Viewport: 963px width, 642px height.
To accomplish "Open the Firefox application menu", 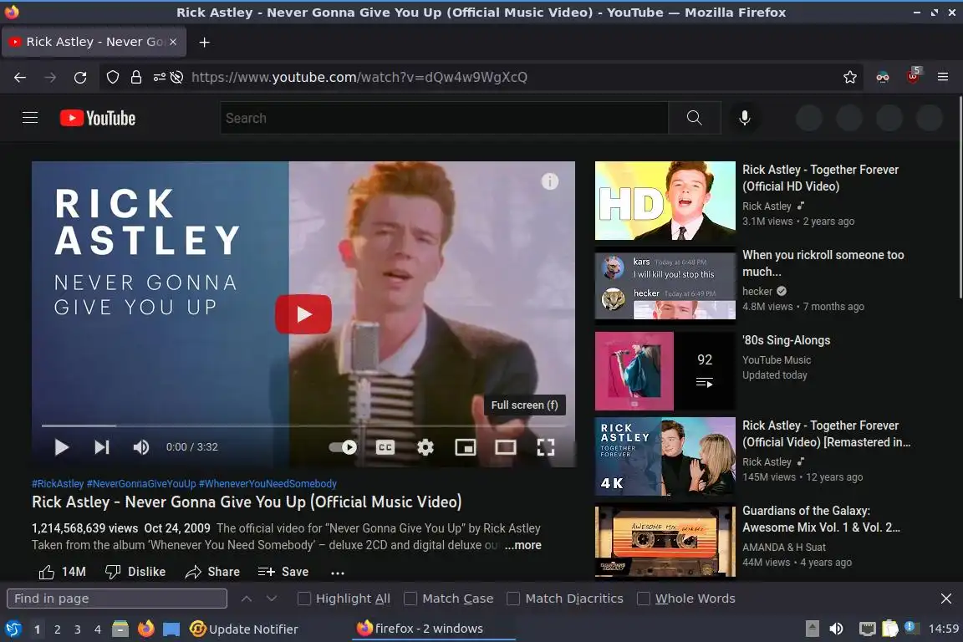I will tap(943, 78).
